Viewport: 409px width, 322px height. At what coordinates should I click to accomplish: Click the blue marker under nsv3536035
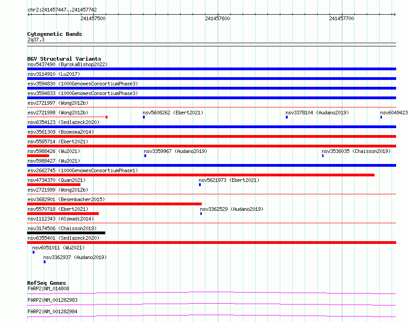coord(323,156)
